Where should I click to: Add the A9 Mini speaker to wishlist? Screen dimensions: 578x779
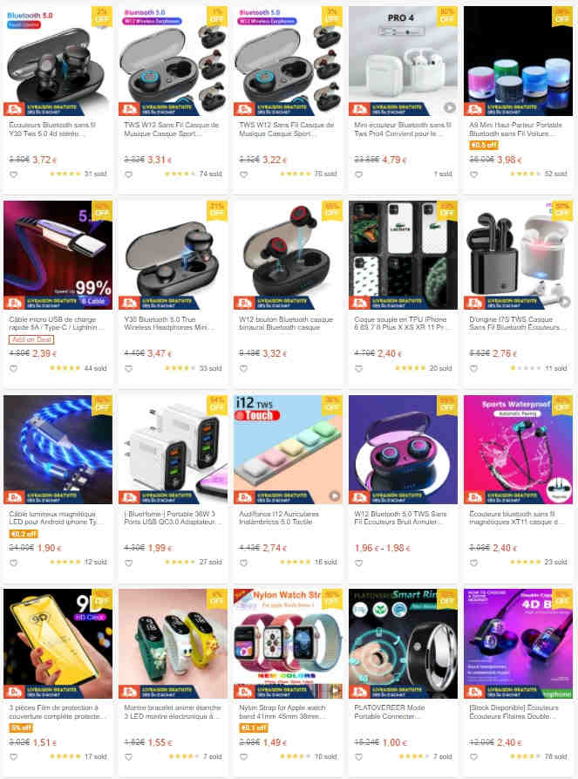click(x=473, y=174)
